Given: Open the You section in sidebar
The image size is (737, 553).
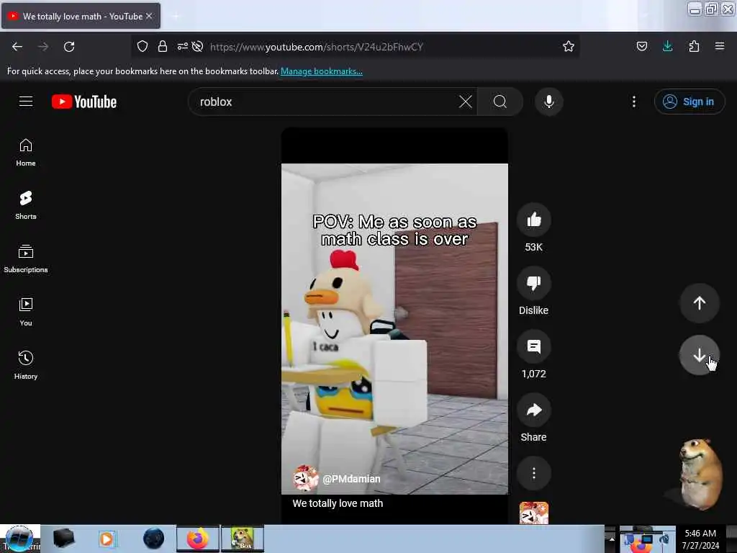Looking at the screenshot, I should [26, 313].
